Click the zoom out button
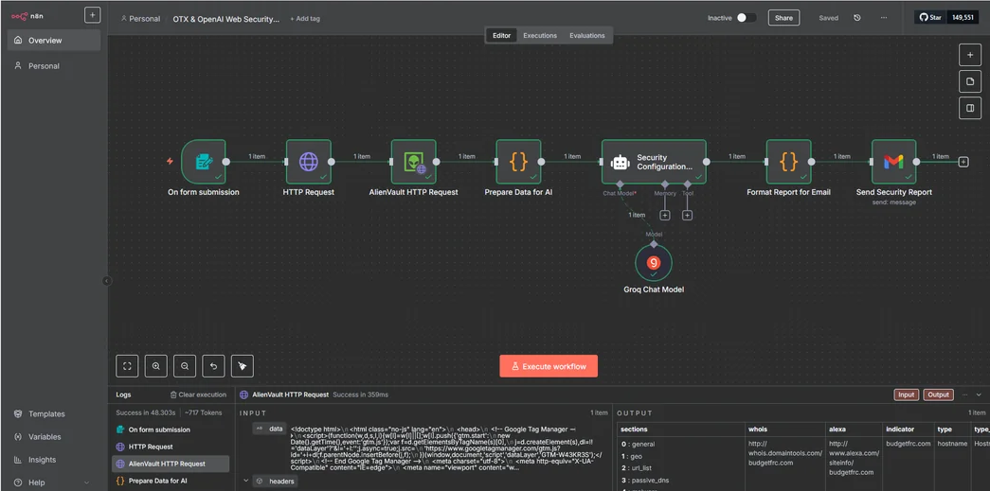This screenshot has height=491, width=990. coord(185,365)
